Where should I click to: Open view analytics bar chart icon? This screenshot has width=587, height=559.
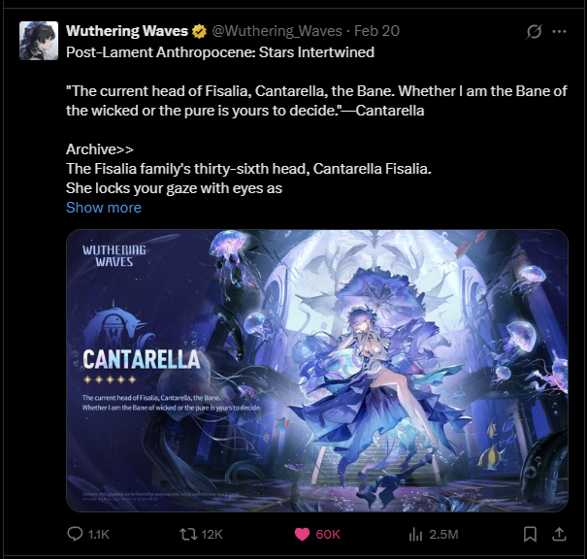pos(415,534)
